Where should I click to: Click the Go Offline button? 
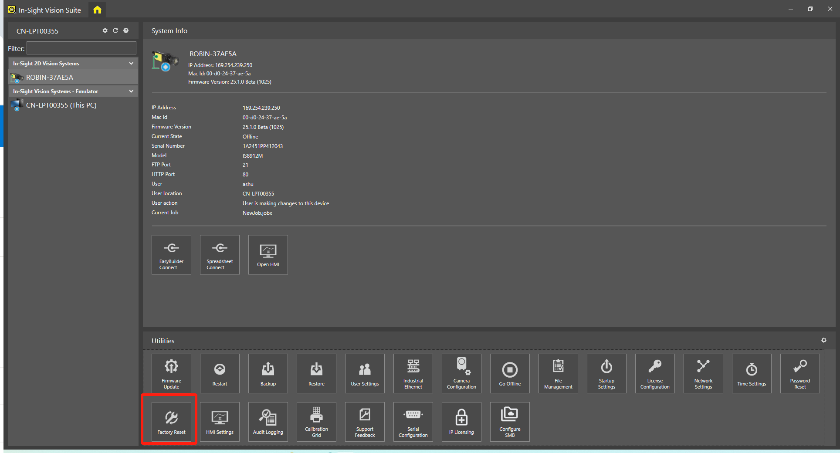coord(510,373)
